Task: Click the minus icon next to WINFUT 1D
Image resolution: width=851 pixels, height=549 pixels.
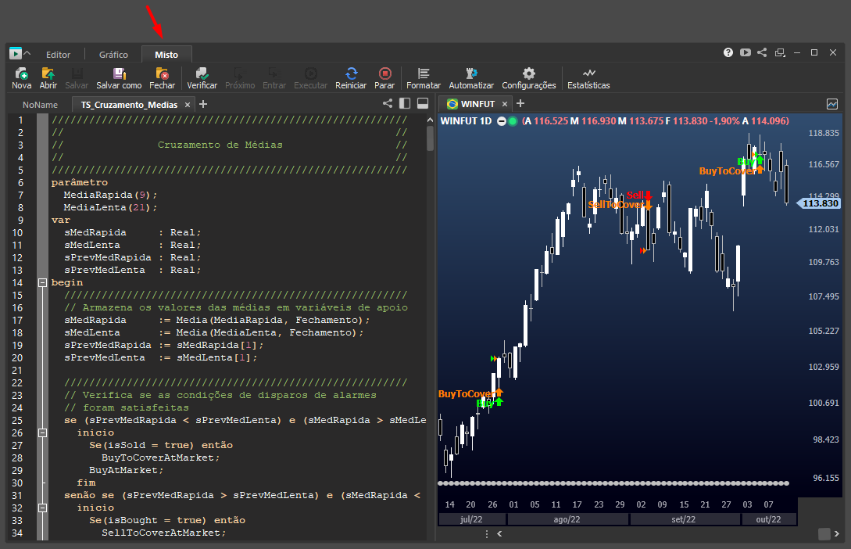Action: tap(502, 121)
